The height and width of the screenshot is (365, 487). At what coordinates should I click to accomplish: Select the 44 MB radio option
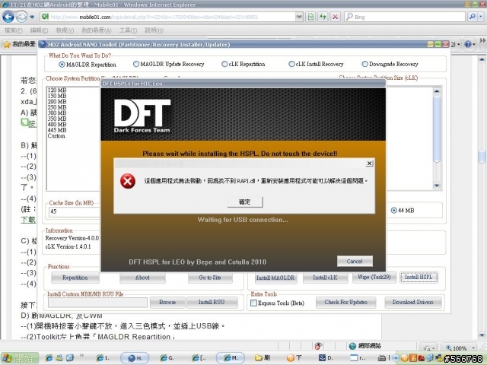pyautogui.click(x=394, y=211)
